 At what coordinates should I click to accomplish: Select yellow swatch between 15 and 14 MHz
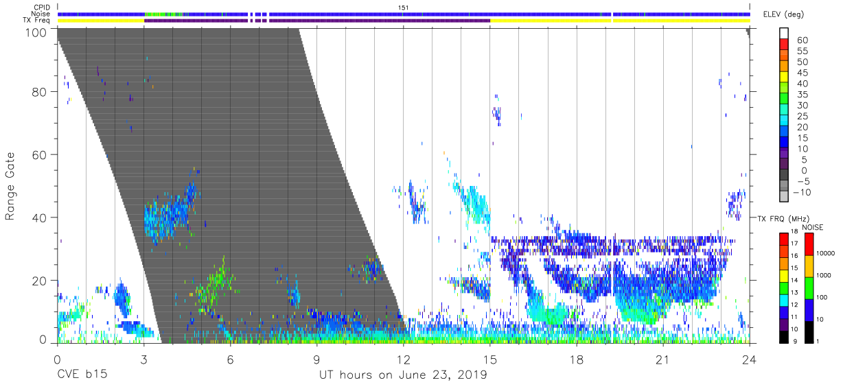(783, 276)
